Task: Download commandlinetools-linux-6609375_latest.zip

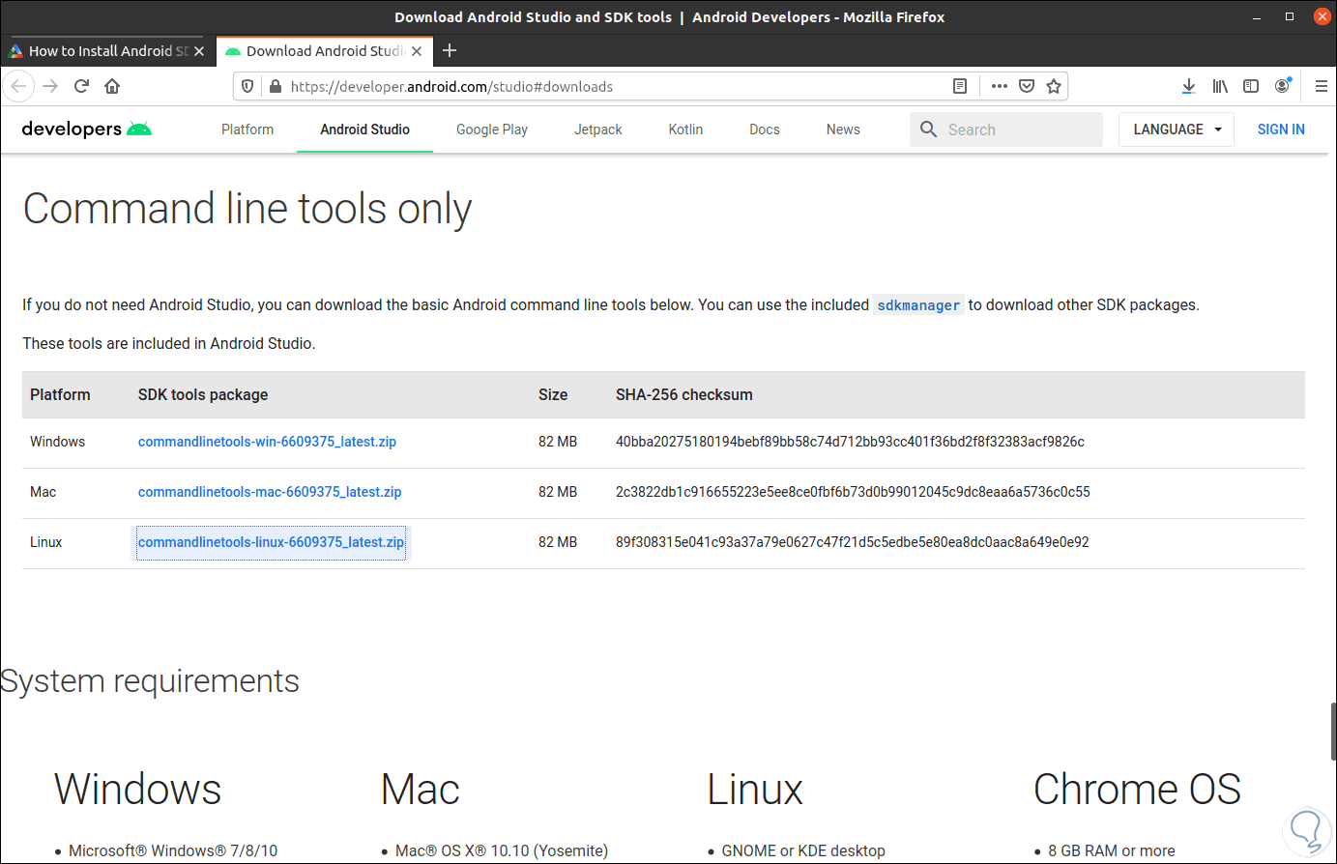Action: 271,542
